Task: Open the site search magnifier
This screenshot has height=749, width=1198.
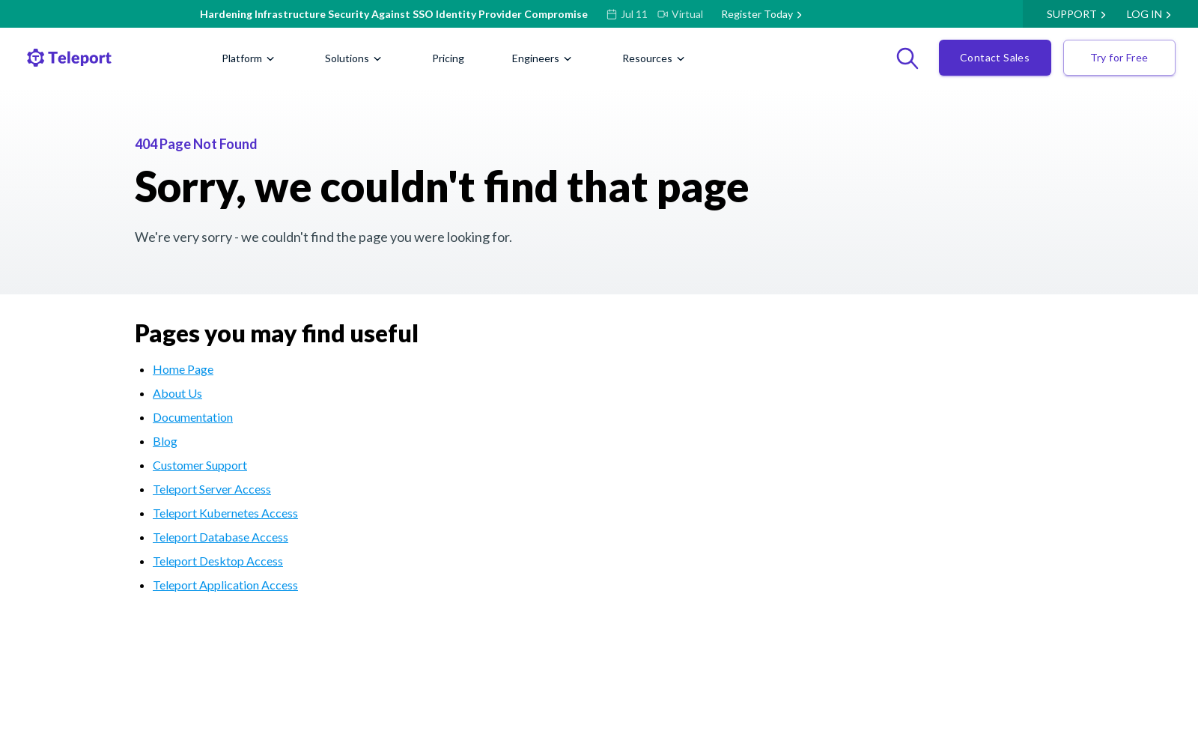Action: (907, 58)
